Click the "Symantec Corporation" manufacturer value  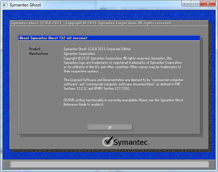tap(79, 54)
